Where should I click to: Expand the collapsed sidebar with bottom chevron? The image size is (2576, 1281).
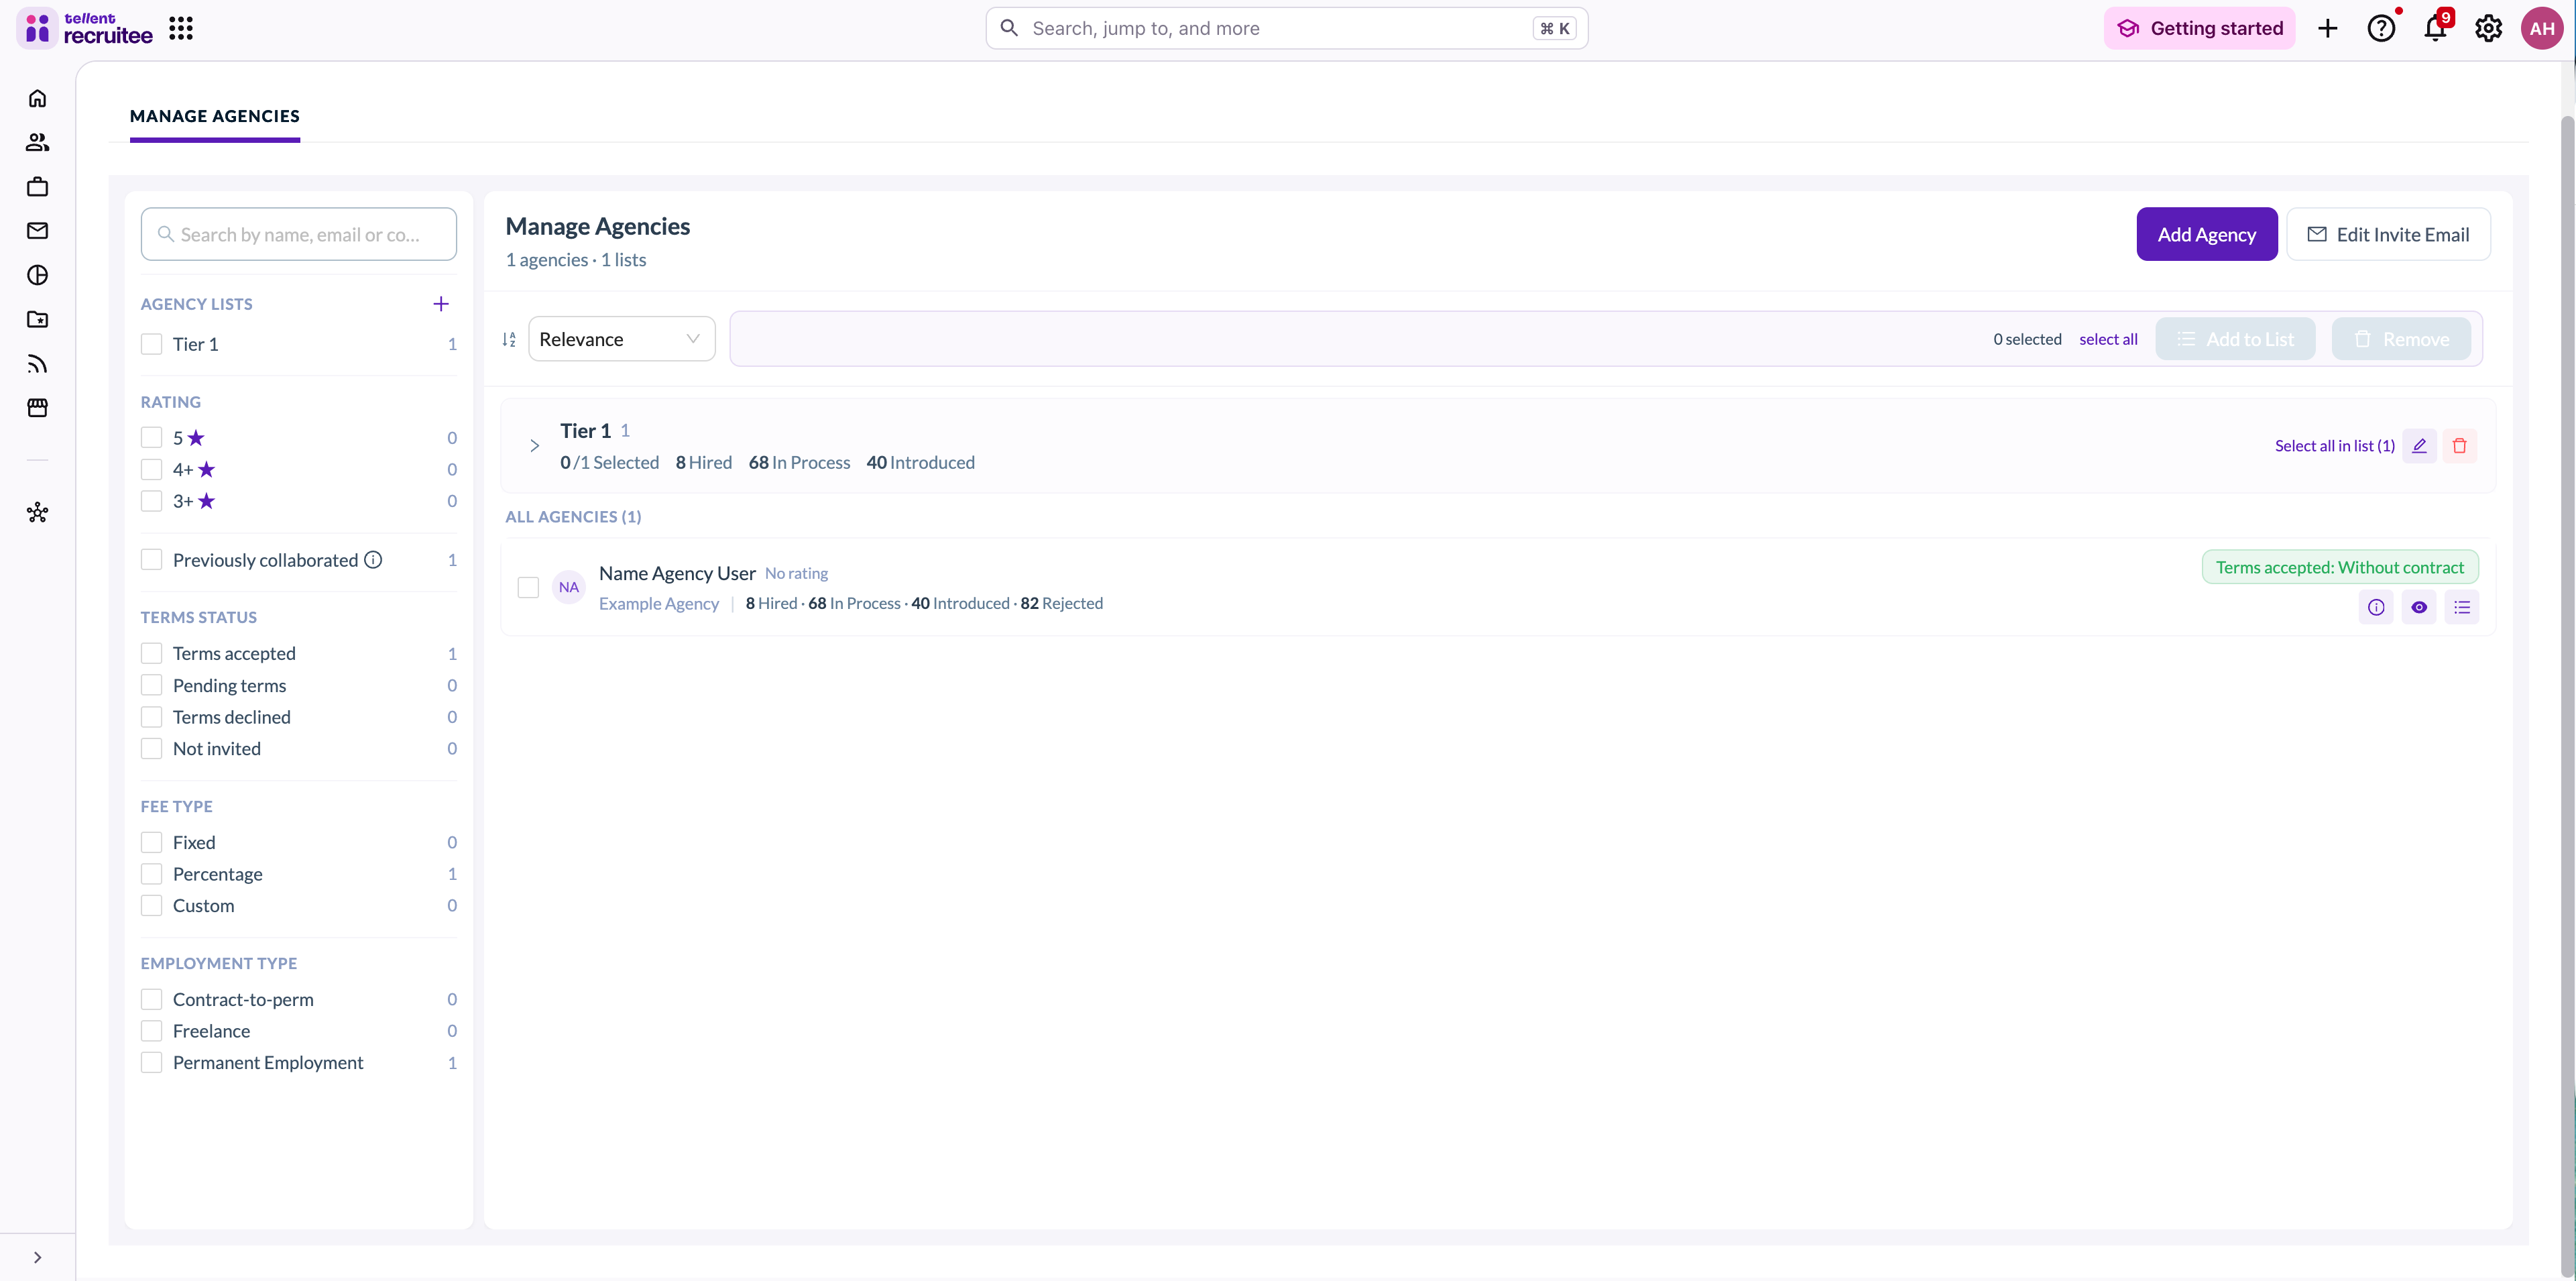coord(37,1257)
